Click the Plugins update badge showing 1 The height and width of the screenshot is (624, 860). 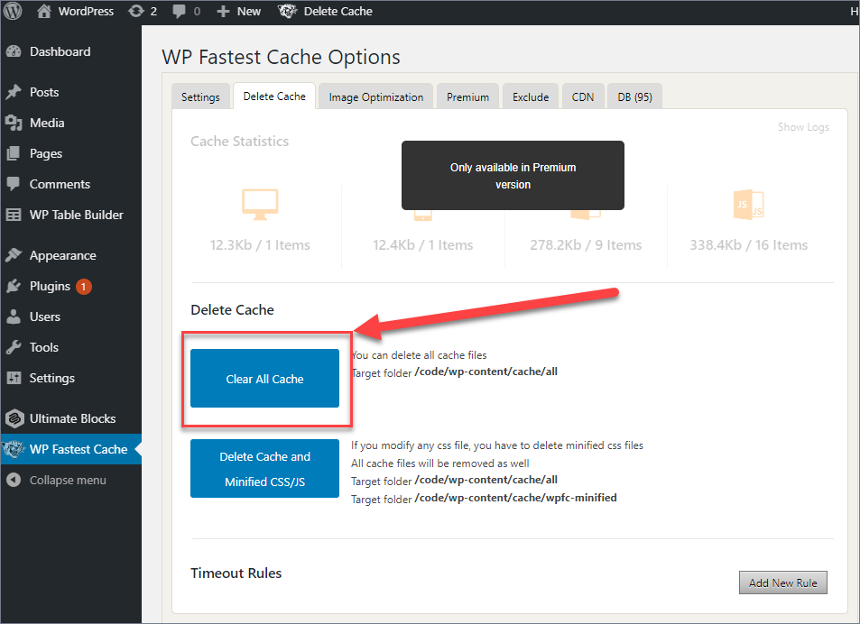[x=83, y=287]
